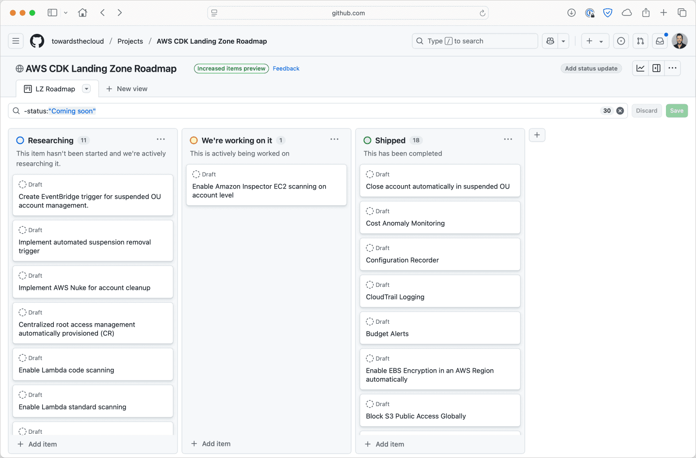Open Enable Amazon Inspector EC2 scanning card
This screenshot has height=458, width=696.
click(x=266, y=185)
